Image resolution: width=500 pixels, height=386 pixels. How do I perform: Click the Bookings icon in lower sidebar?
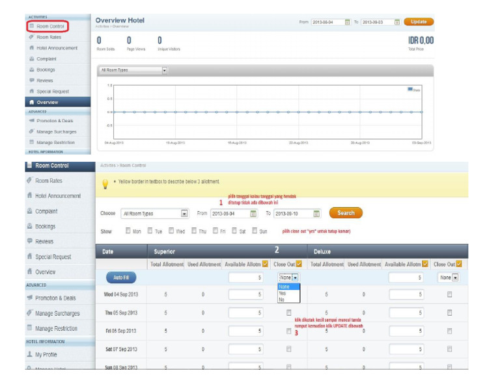pyautogui.click(x=30, y=227)
